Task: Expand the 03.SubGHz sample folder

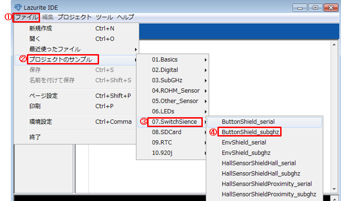Action: pyautogui.click(x=173, y=80)
